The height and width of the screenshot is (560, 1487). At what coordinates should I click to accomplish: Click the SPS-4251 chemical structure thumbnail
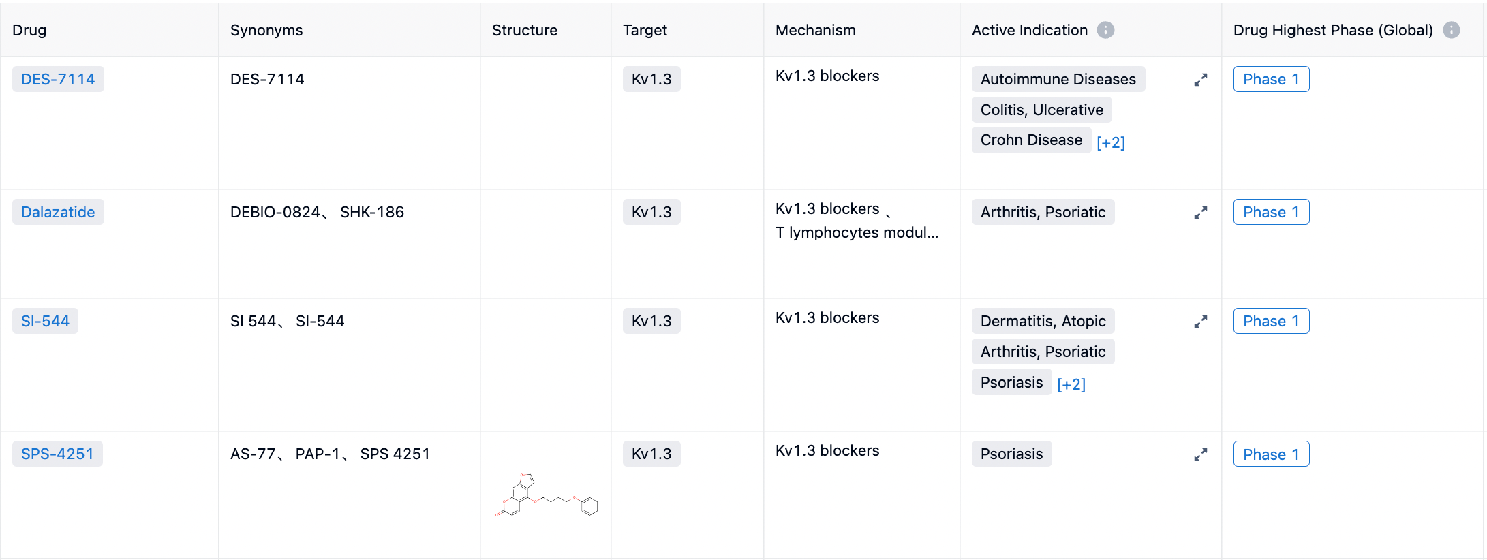click(x=546, y=495)
